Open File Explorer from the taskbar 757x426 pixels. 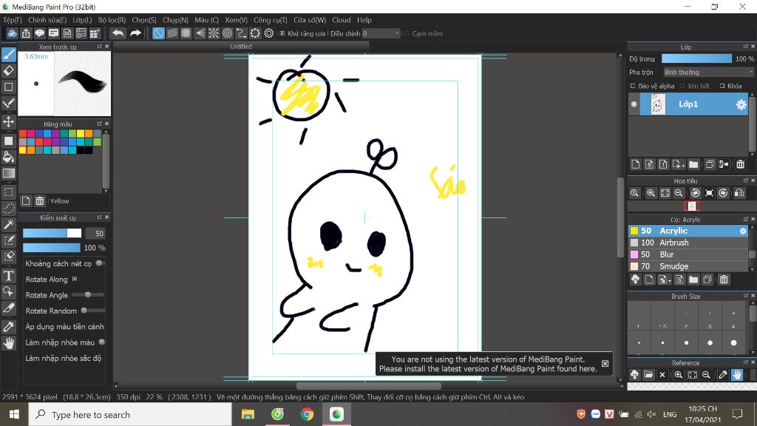(248, 414)
